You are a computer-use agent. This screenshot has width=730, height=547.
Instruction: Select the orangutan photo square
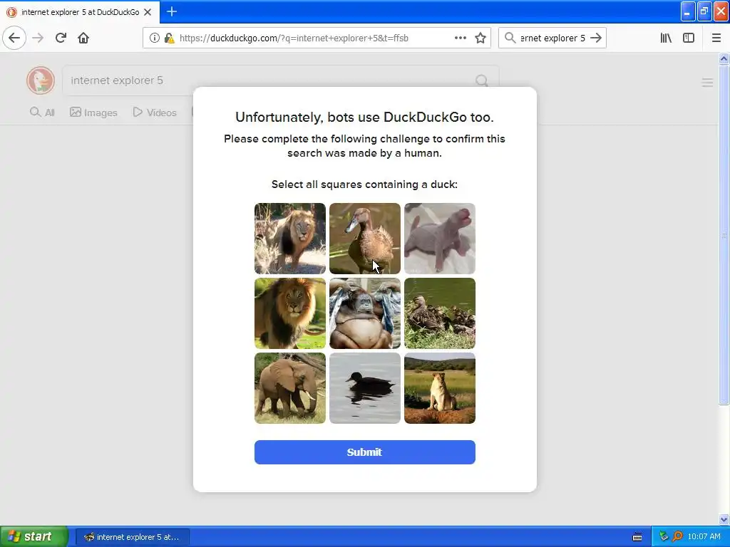[x=365, y=313]
